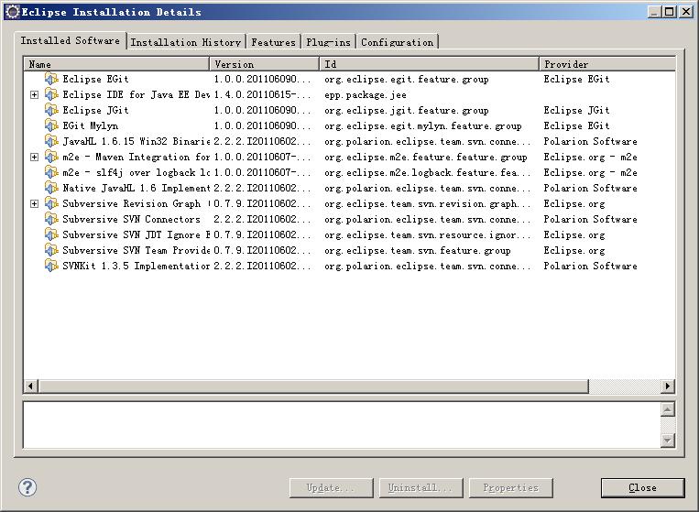Maximize the Eclipse Installation Details window
The height and width of the screenshot is (512, 699).
[x=670, y=12]
